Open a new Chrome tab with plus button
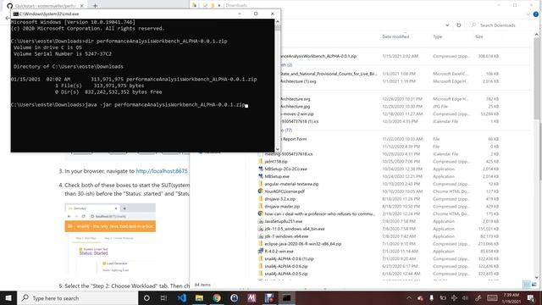542x305 pixels. [95, 6]
